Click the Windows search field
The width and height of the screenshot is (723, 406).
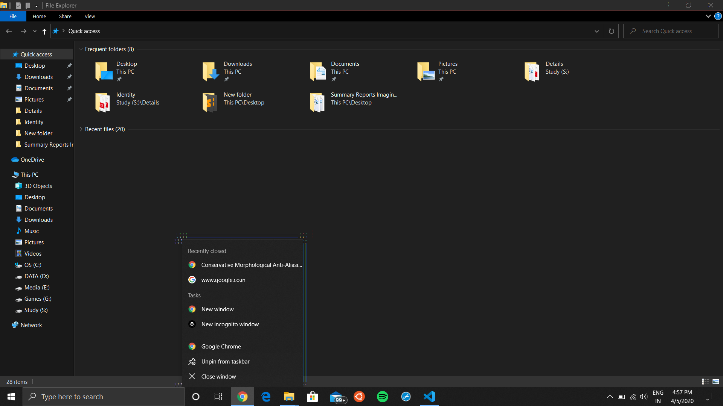tap(104, 396)
